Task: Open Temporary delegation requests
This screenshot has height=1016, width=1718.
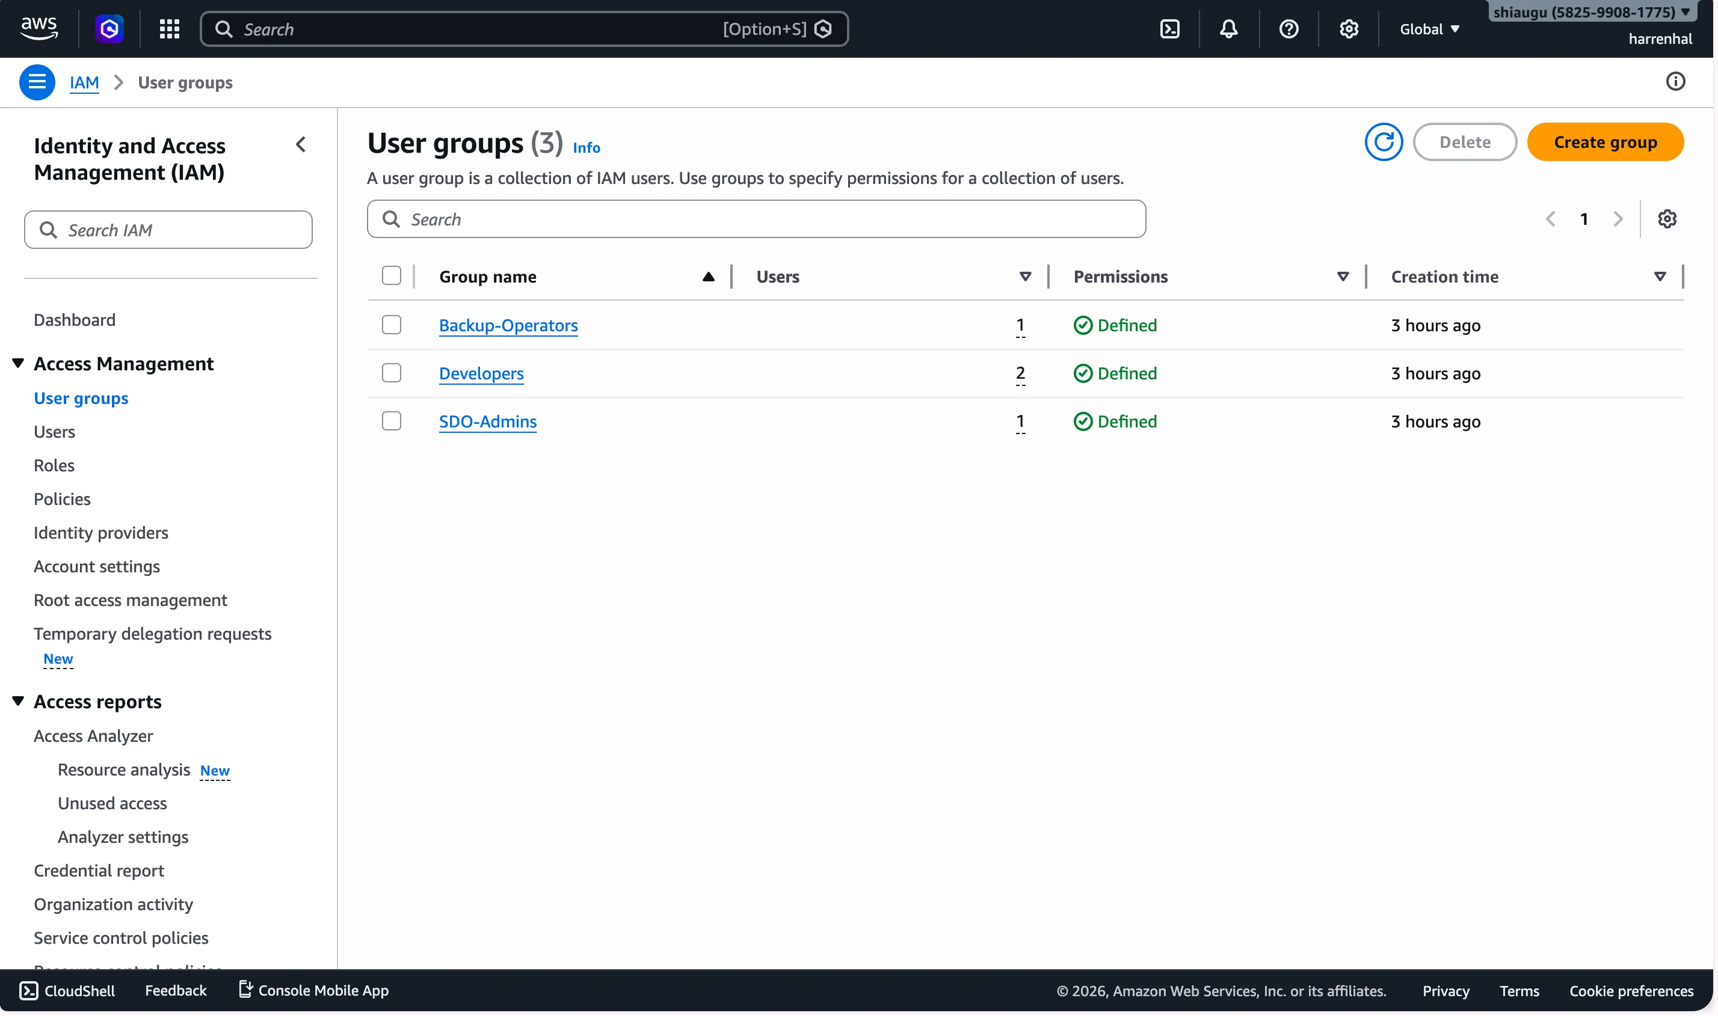Action: [152, 634]
